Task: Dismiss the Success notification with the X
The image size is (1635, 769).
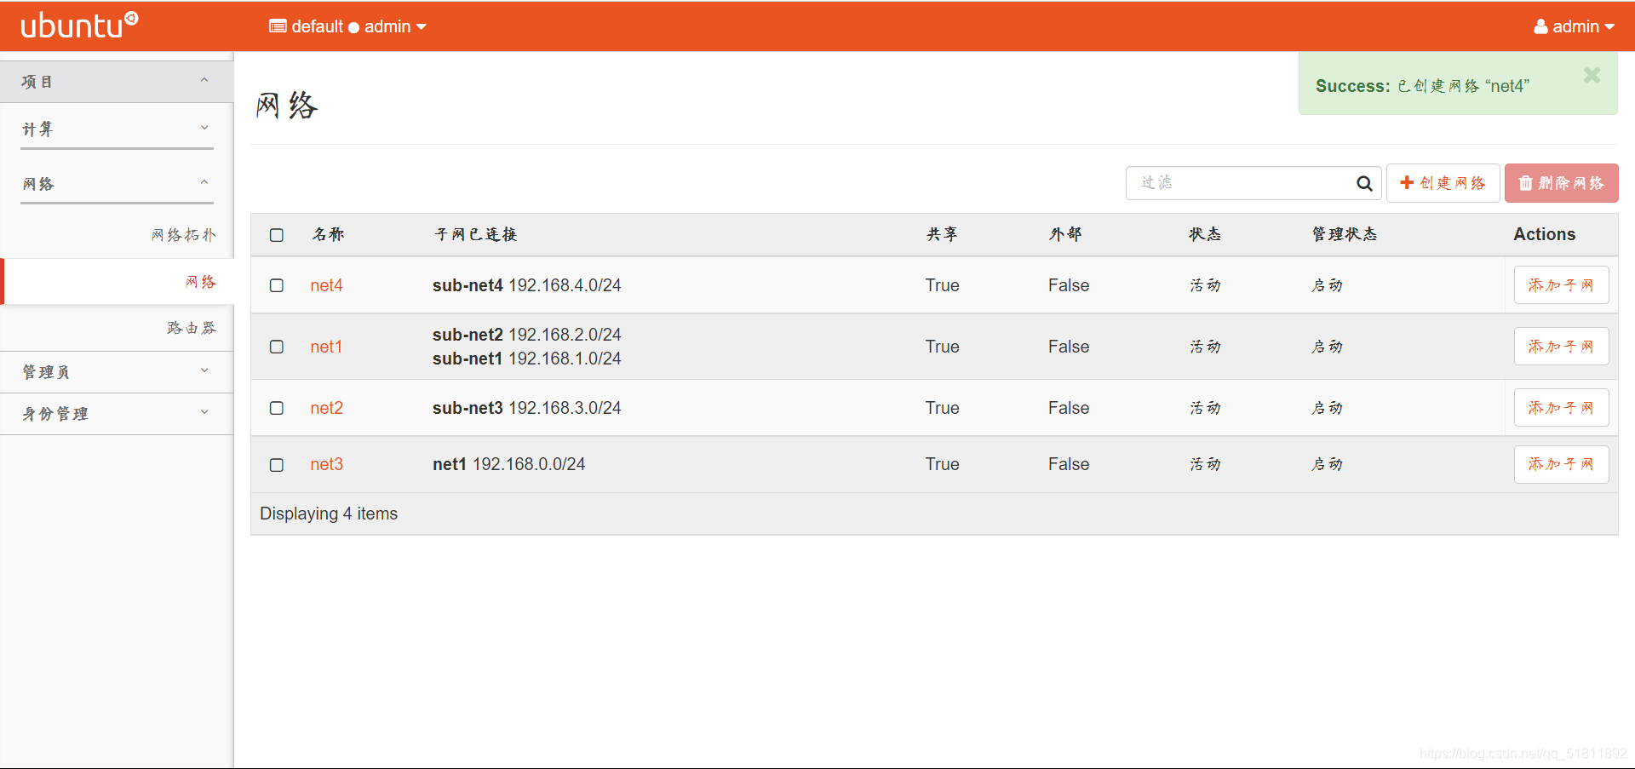Action: point(1592,76)
